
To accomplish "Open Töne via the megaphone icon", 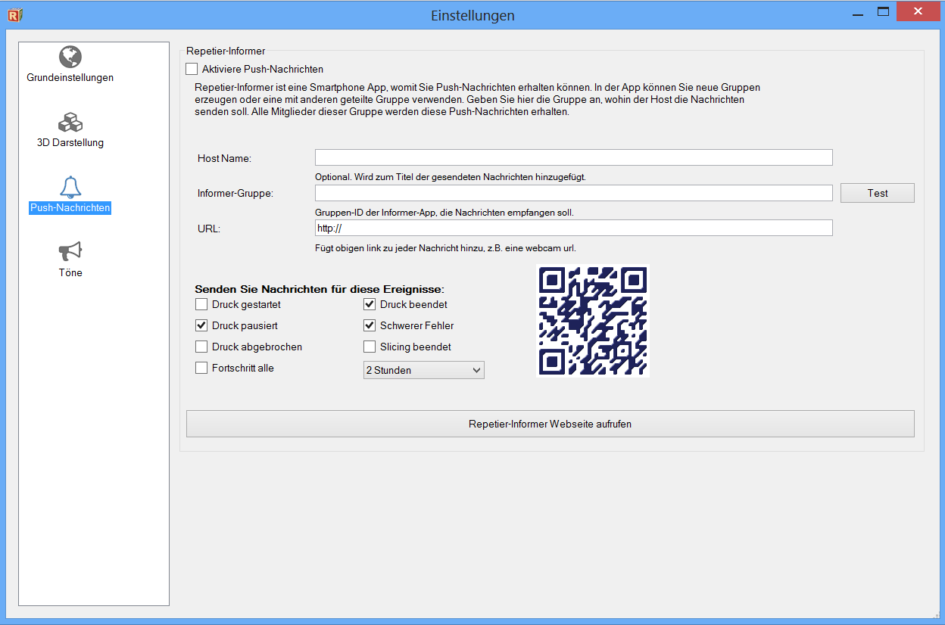I will click(x=70, y=252).
